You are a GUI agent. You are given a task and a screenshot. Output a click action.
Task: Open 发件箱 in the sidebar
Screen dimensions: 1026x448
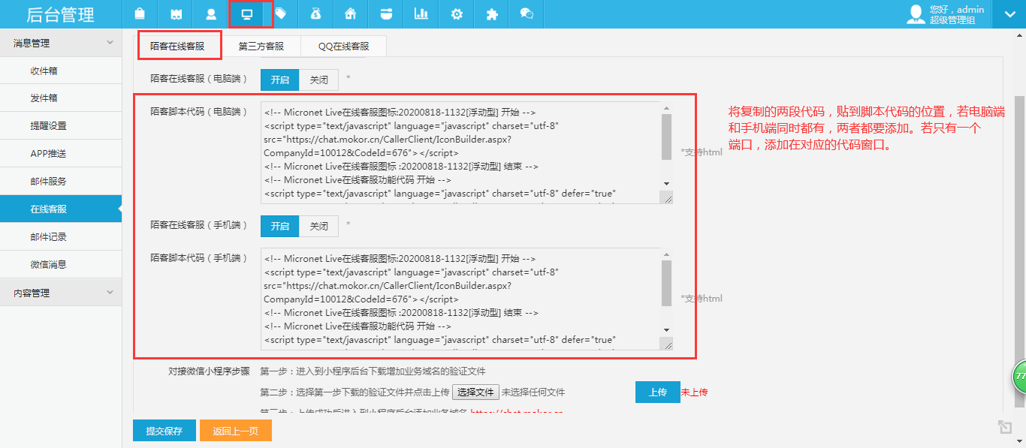click(x=61, y=98)
